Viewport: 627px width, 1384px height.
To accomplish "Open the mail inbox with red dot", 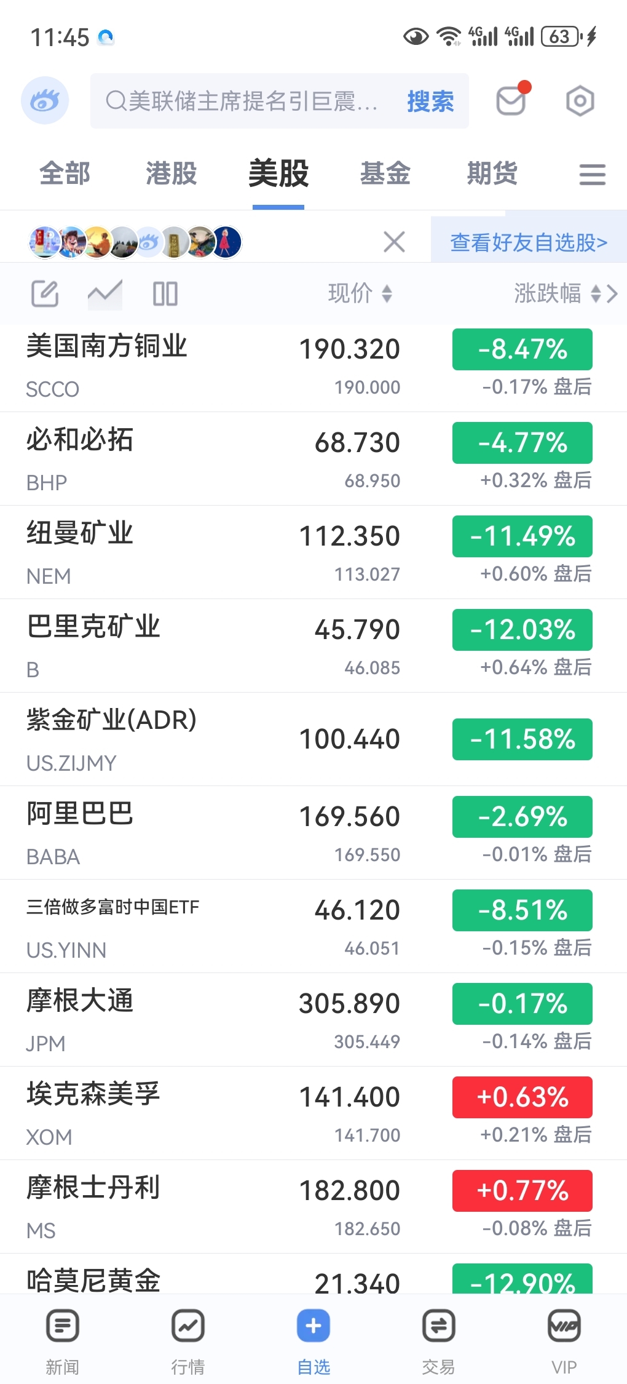I will coord(511,100).
